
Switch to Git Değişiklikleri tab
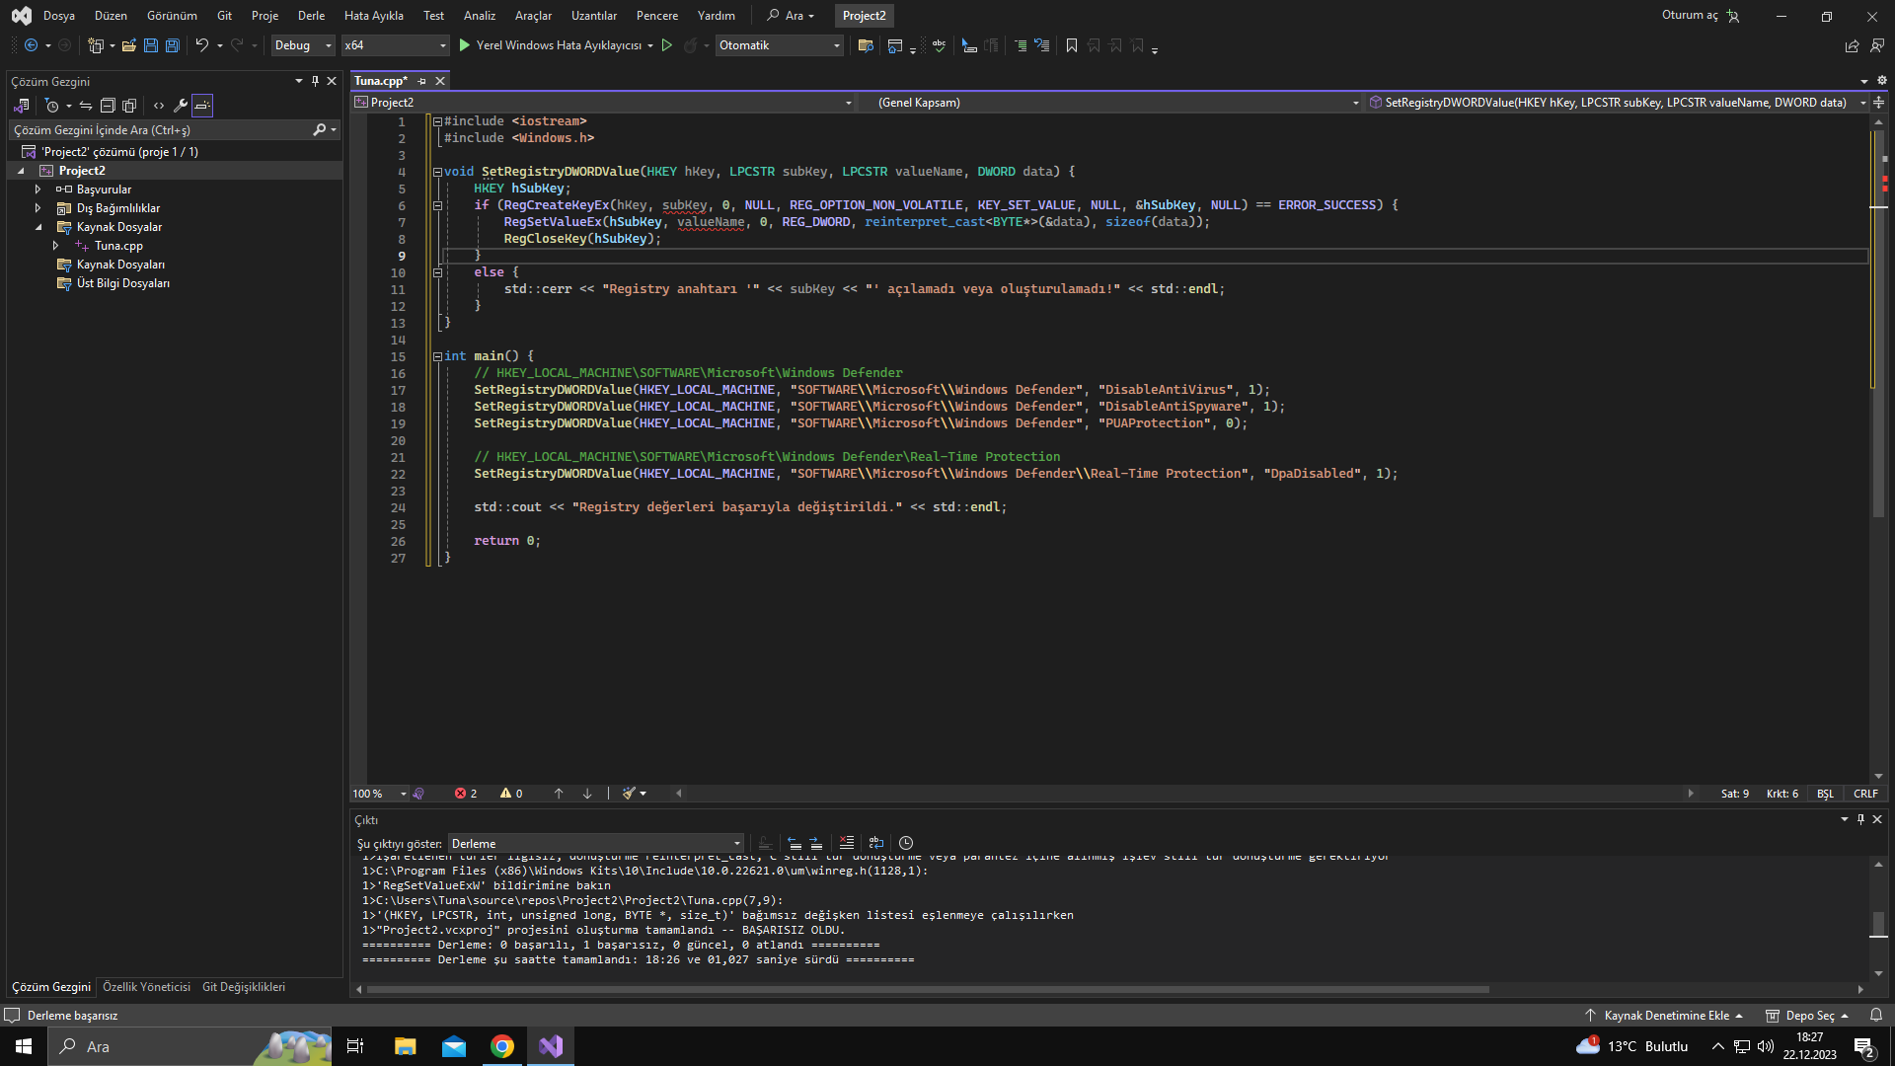pos(244,987)
